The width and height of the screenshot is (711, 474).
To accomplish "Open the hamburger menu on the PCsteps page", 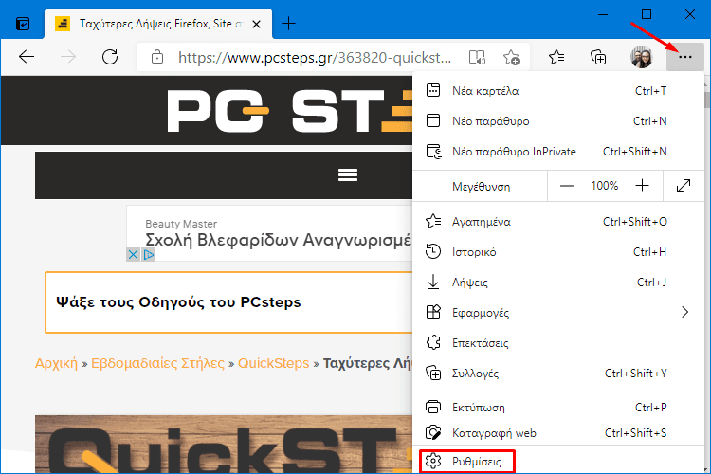I will pos(348,174).
